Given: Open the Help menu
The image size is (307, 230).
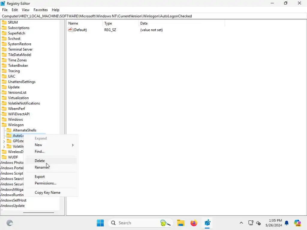Looking at the screenshot, I should (x=55, y=10).
